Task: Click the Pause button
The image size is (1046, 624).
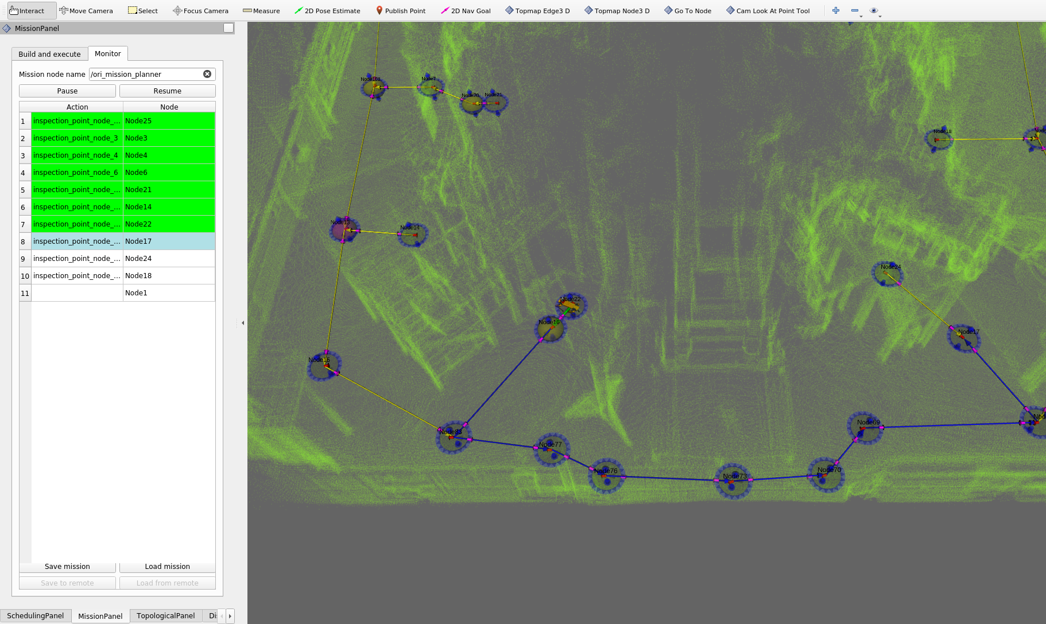Action: click(67, 91)
